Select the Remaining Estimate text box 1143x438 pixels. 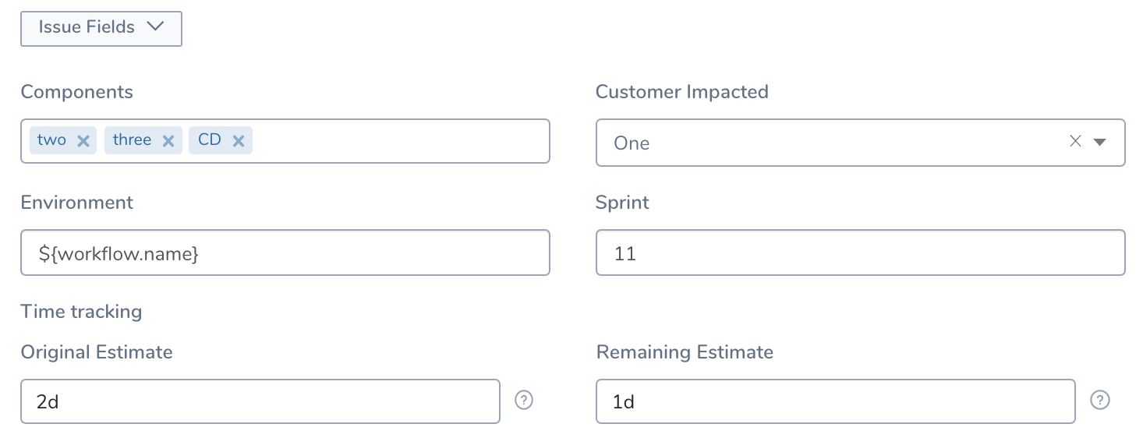[836, 401]
